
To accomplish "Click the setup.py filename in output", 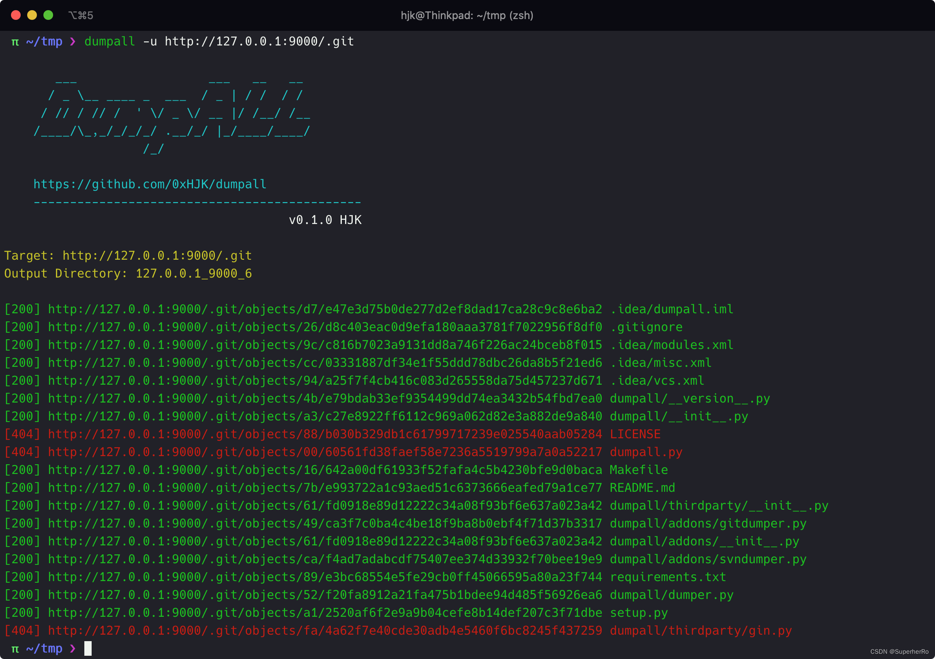I will (639, 613).
